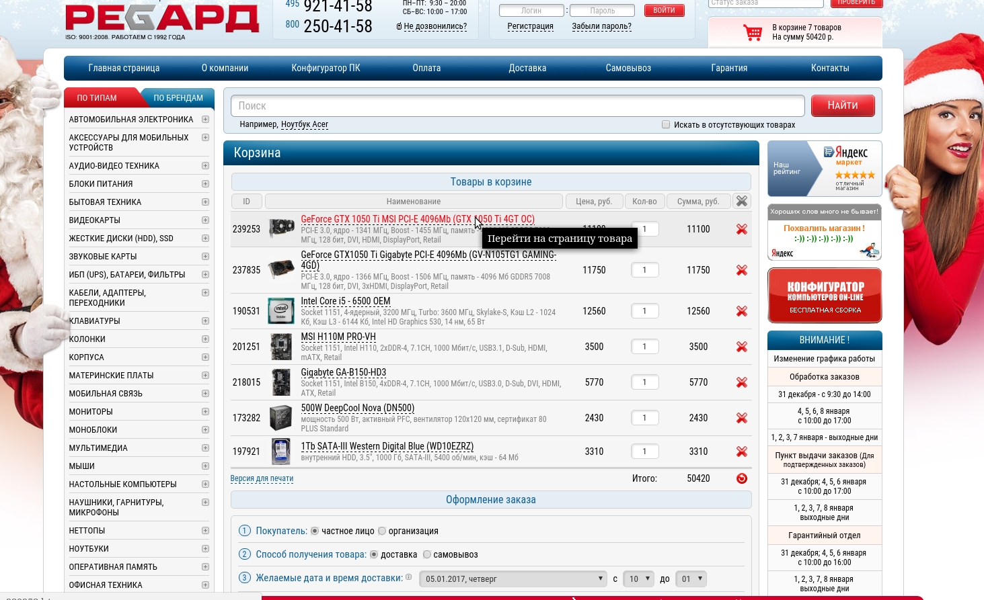Open the Intel Core i5 - 6500 OEM product link
This screenshot has height=600, width=984.
click(x=345, y=301)
